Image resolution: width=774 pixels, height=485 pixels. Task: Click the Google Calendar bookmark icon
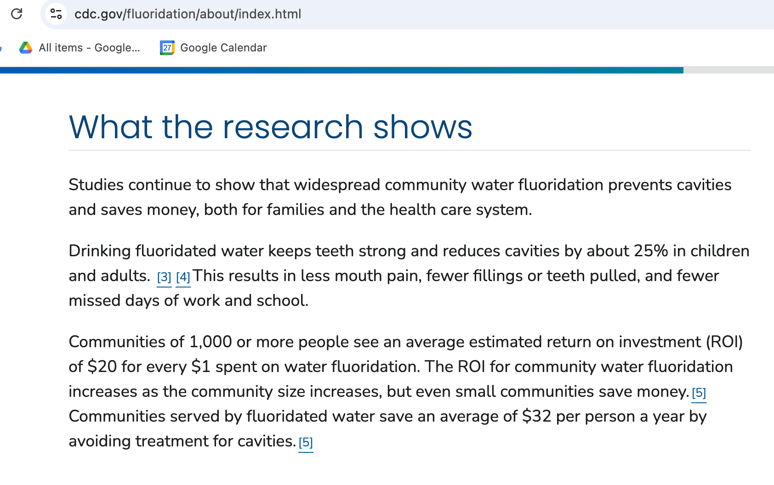167,48
